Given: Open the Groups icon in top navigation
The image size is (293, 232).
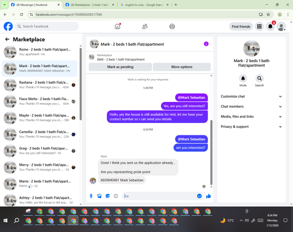Looking at the screenshot, I should (172, 26).
